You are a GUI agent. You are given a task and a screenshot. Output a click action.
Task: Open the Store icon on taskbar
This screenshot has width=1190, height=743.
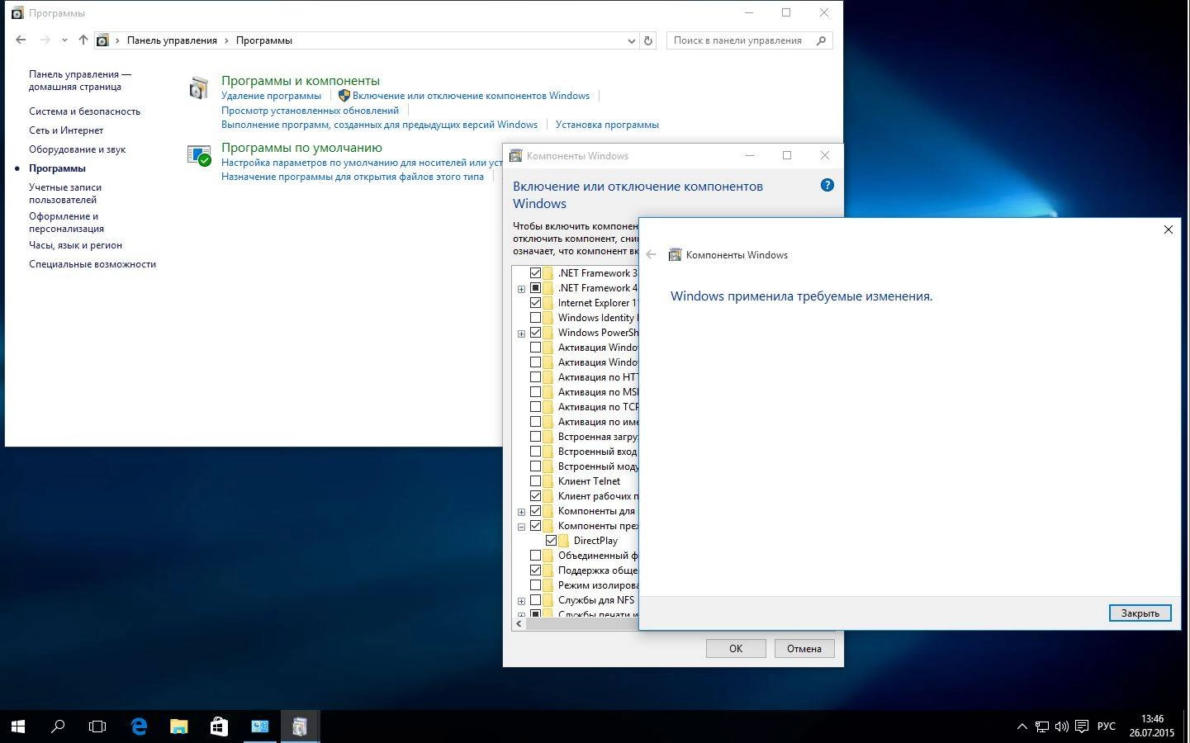219,726
